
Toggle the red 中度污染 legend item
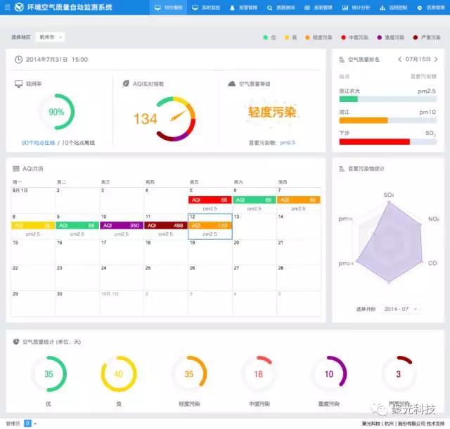click(x=354, y=37)
